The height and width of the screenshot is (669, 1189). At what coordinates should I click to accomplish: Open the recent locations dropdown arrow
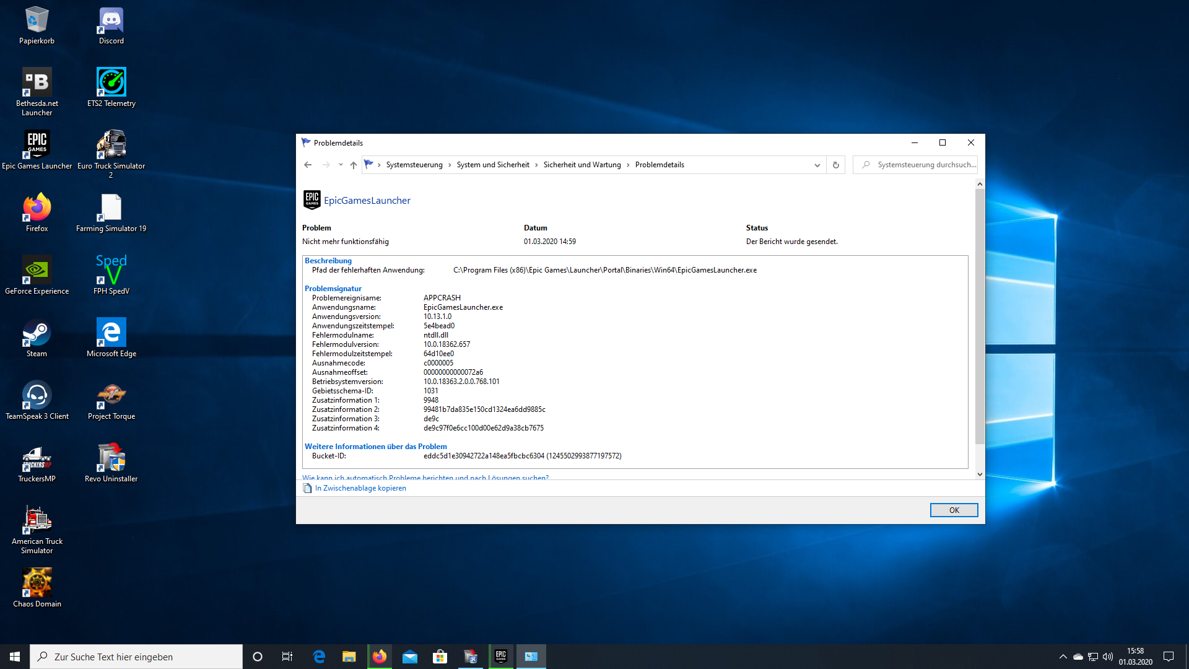(x=341, y=165)
